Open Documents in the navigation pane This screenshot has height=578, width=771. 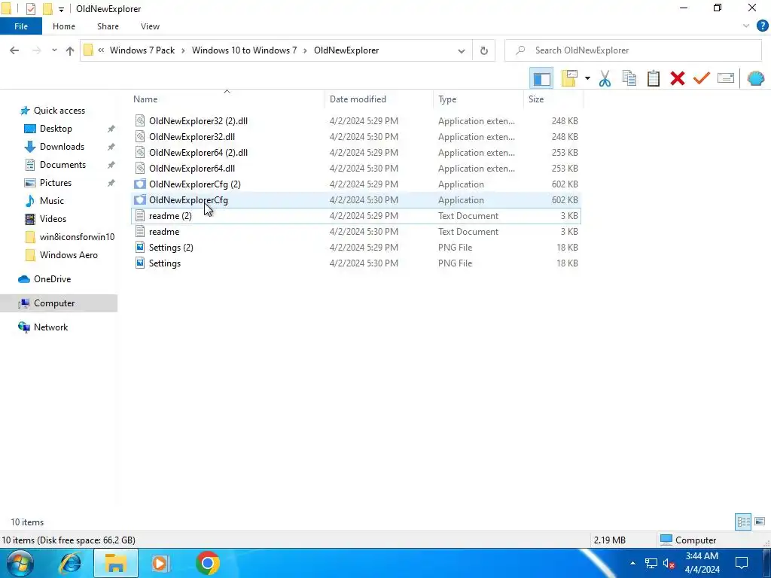tap(62, 165)
